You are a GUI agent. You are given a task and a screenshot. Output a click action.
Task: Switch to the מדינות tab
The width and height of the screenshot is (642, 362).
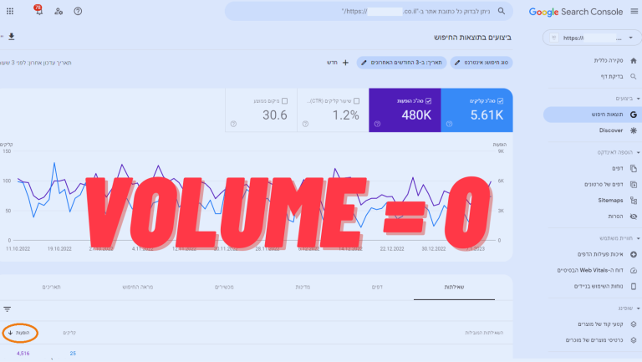point(303,287)
